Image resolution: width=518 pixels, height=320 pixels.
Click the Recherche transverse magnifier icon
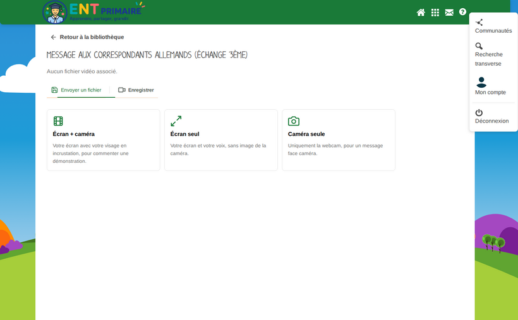479,46
